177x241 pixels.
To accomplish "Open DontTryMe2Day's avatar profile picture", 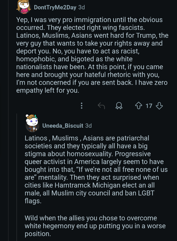I will (x=24, y=7).
